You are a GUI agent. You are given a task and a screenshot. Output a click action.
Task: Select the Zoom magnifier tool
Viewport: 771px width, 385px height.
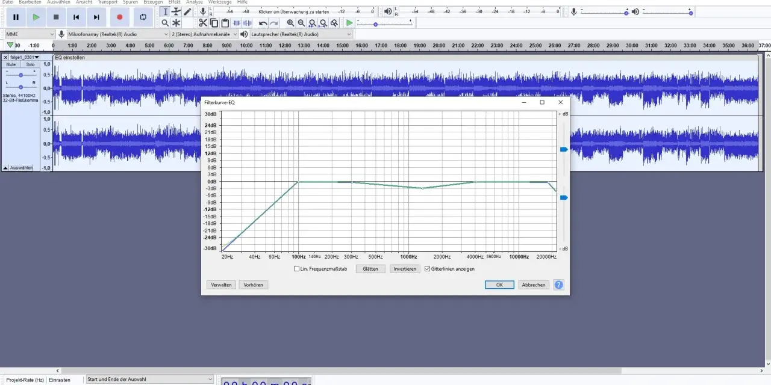coord(165,23)
